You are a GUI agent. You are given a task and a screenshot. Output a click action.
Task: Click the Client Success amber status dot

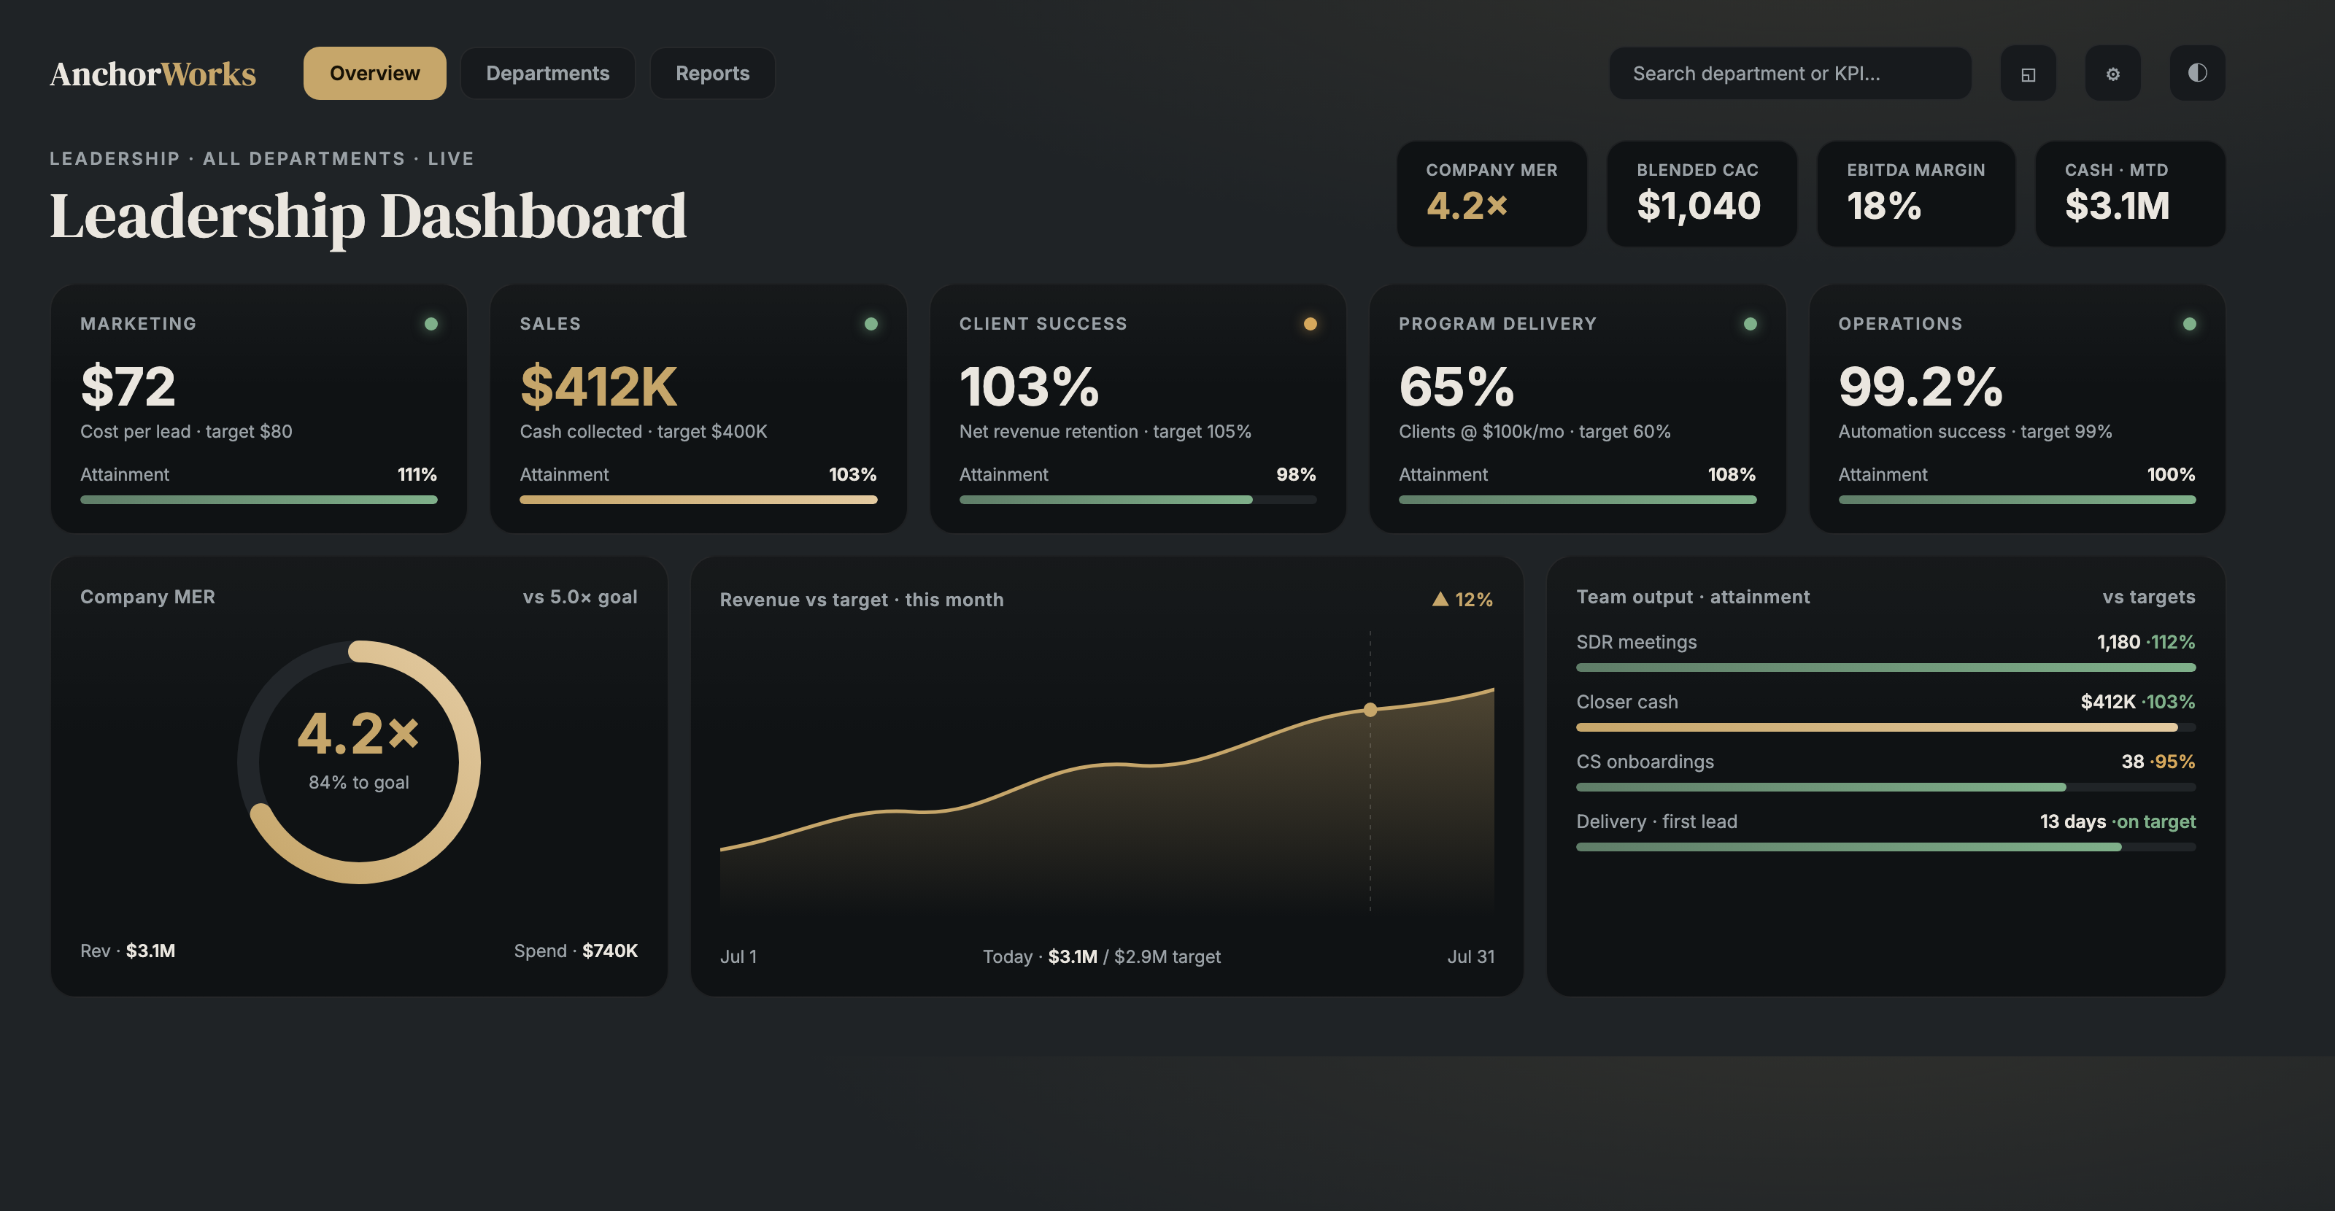pyautogui.click(x=1310, y=324)
